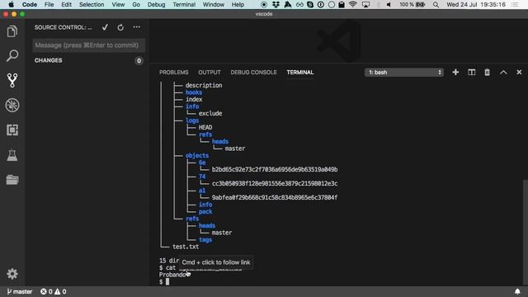The width and height of the screenshot is (528, 297).
Task: Select the Source Control activity bar icon
Action: [12, 81]
